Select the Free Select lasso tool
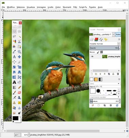This screenshot has height=138, width=129. point(14,36)
